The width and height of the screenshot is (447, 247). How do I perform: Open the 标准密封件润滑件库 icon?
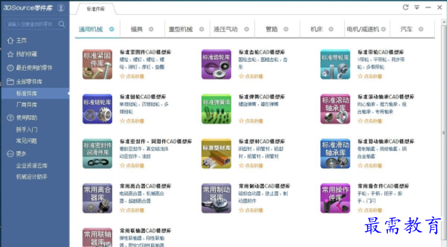[x=97, y=154]
